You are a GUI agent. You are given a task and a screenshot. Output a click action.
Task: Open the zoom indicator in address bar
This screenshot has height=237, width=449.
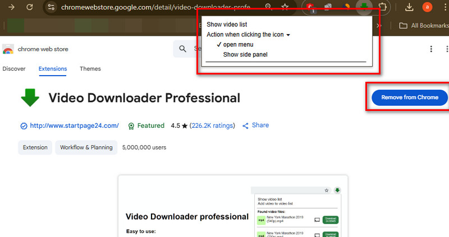268,7
